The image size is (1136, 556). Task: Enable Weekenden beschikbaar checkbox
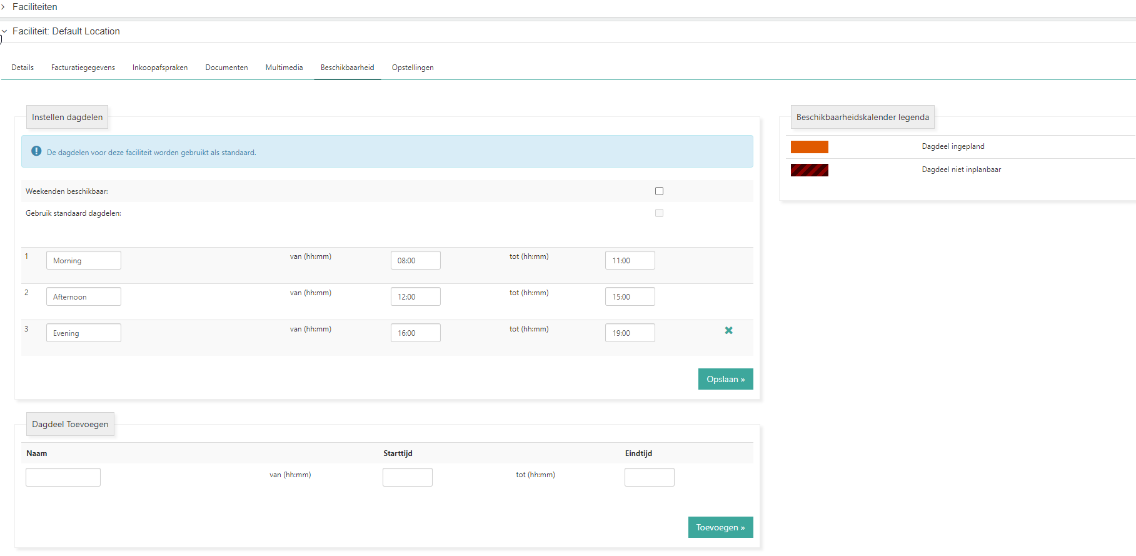pos(659,191)
